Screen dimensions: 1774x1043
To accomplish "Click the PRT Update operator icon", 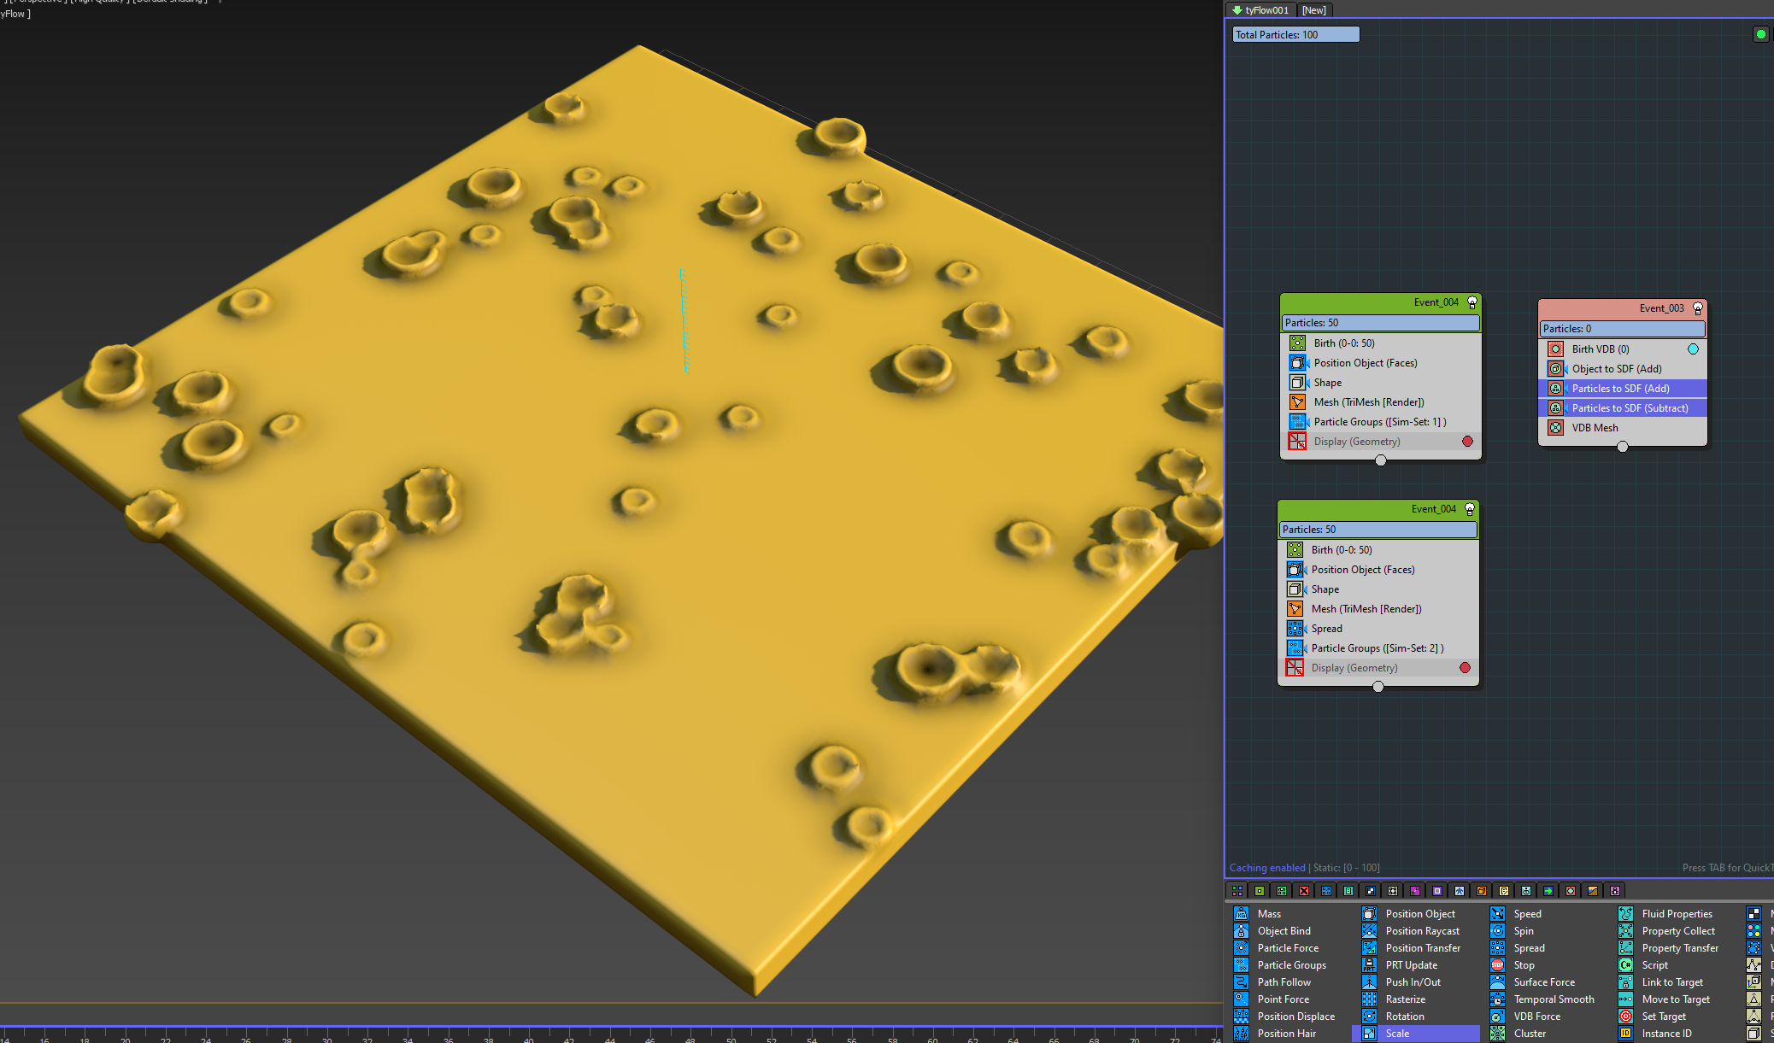I will [x=1369, y=965].
